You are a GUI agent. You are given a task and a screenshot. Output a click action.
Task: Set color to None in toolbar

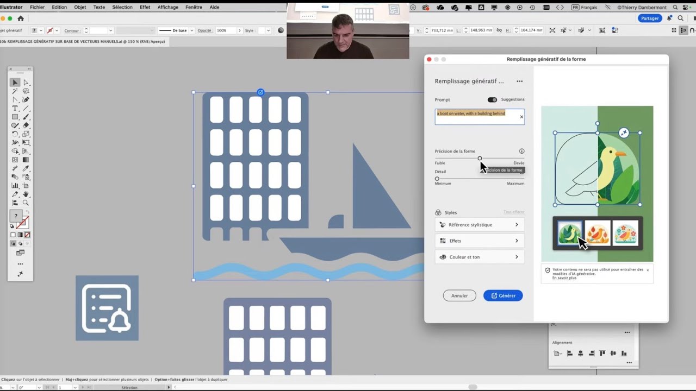(x=27, y=235)
